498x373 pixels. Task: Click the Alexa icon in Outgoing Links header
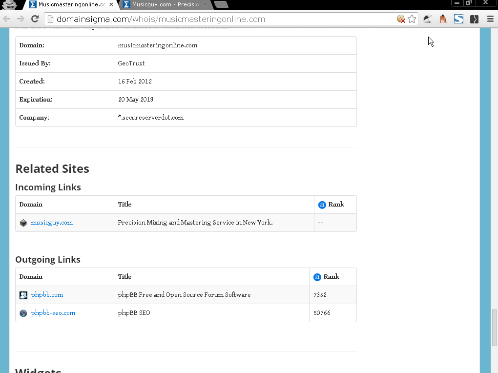point(317,277)
